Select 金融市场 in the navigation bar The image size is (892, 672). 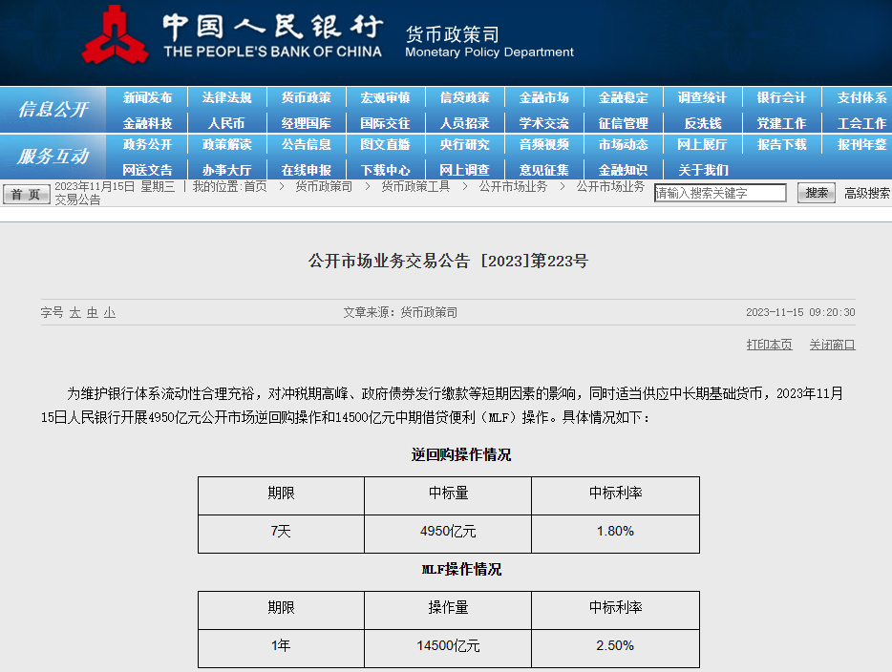pyautogui.click(x=543, y=97)
